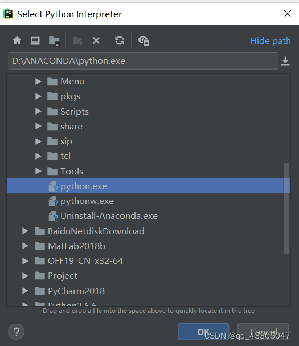Select the sip folder row
The height and width of the screenshot is (346, 299).
149,141
